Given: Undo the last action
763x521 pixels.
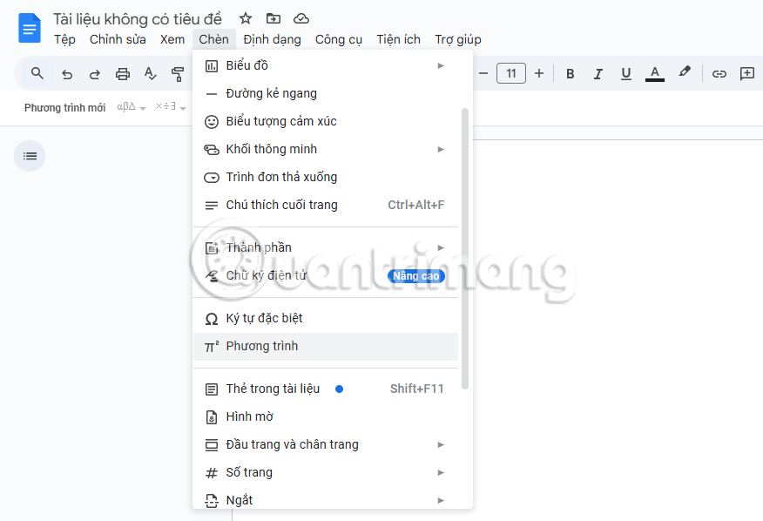Looking at the screenshot, I should (67, 74).
